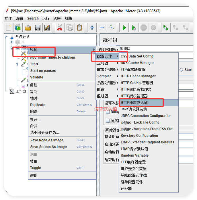Click the Save As pencil icon

(47, 27)
